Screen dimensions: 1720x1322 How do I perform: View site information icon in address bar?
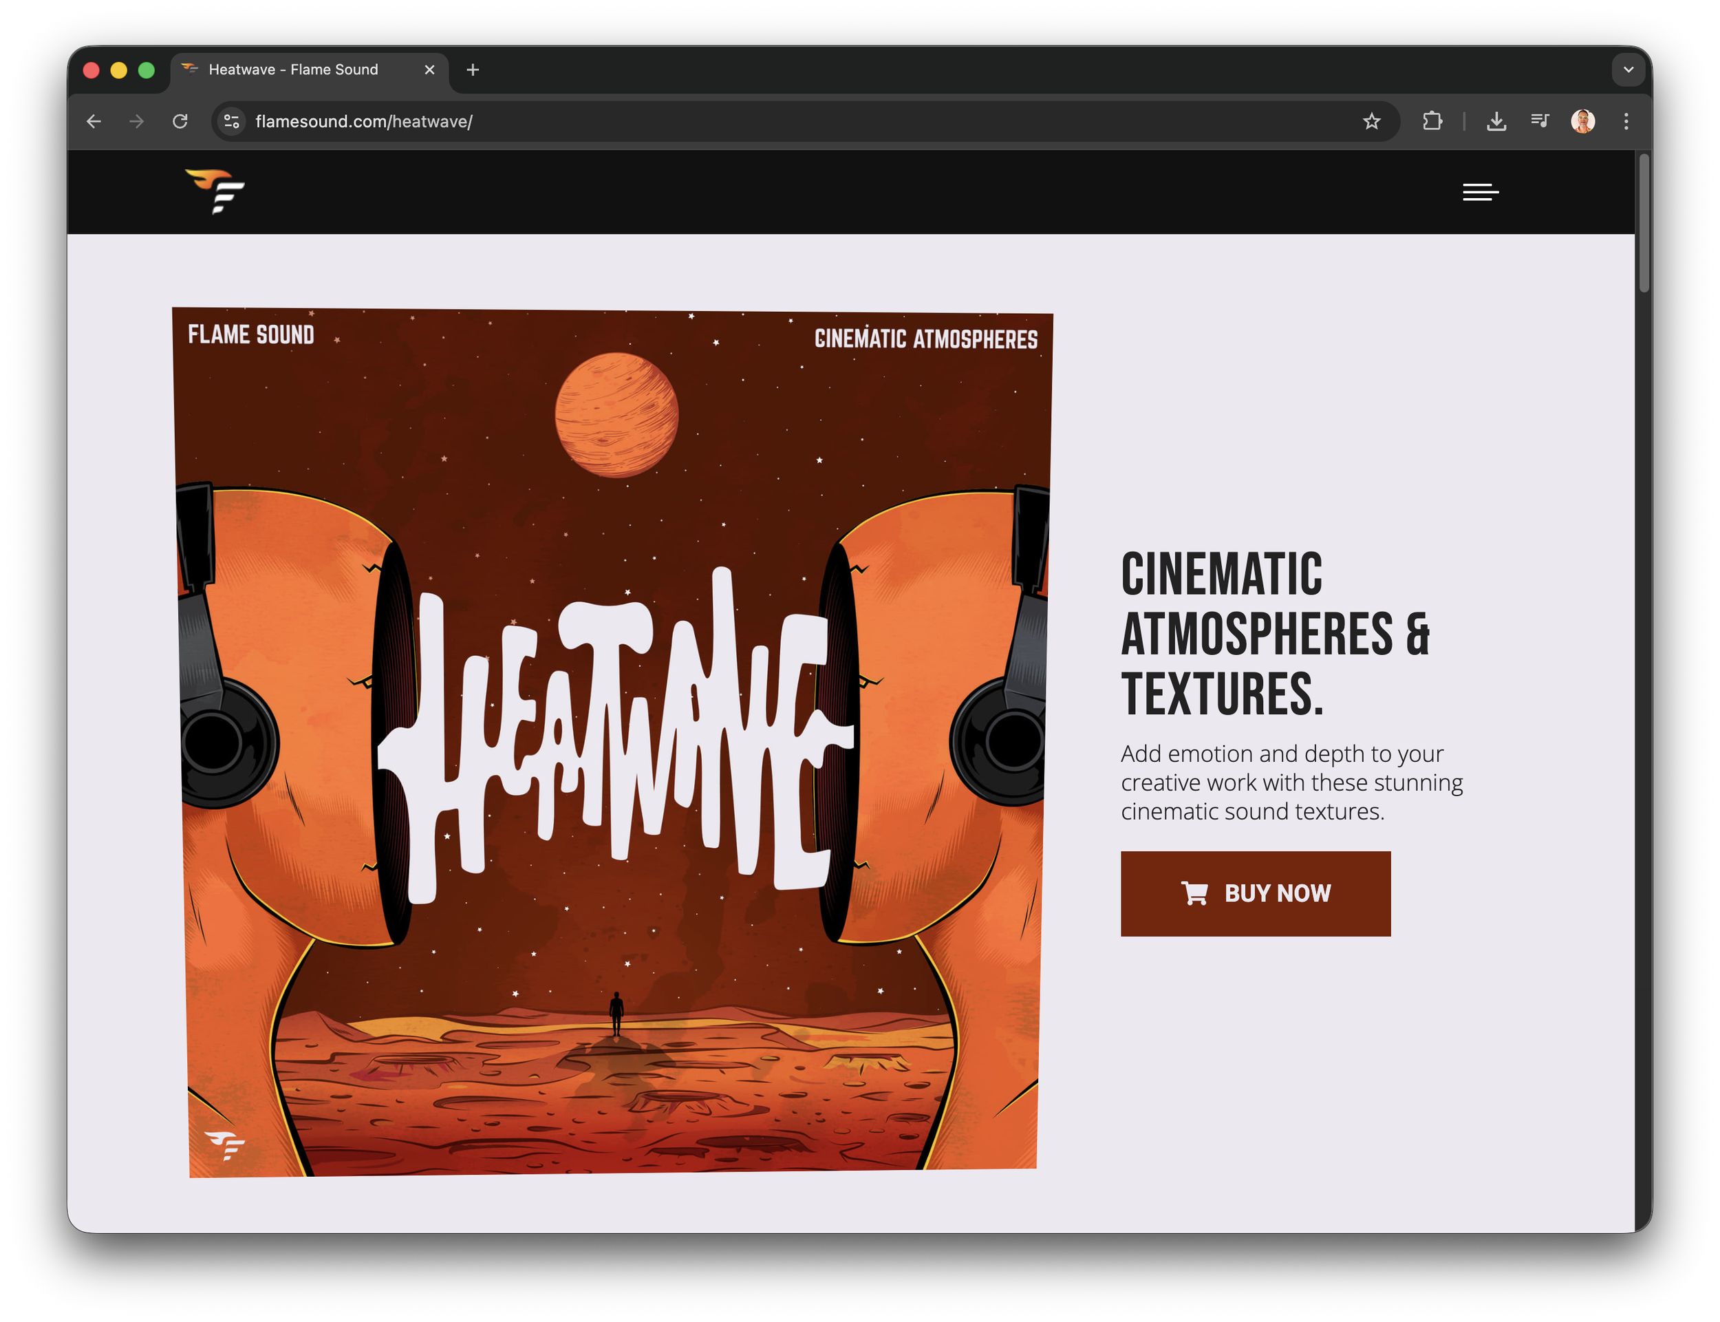(x=232, y=121)
